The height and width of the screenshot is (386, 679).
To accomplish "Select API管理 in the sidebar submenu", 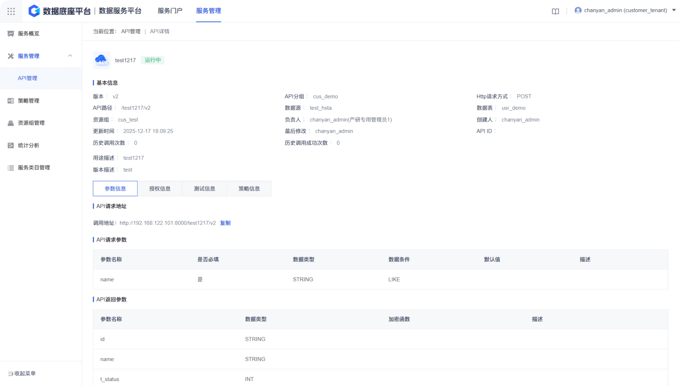I will coord(27,78).
